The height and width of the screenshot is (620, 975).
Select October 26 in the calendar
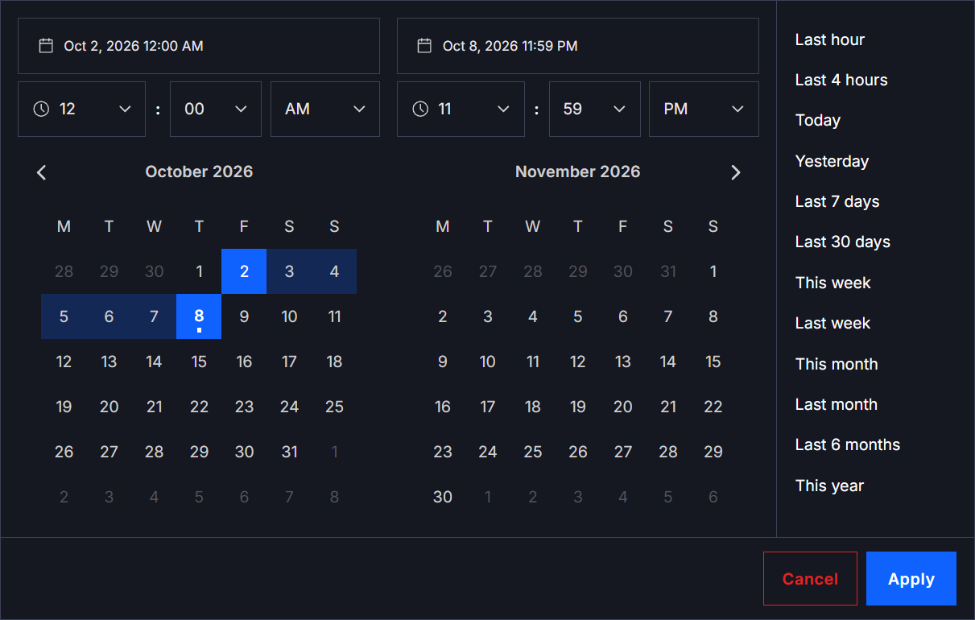pos(64,452)
